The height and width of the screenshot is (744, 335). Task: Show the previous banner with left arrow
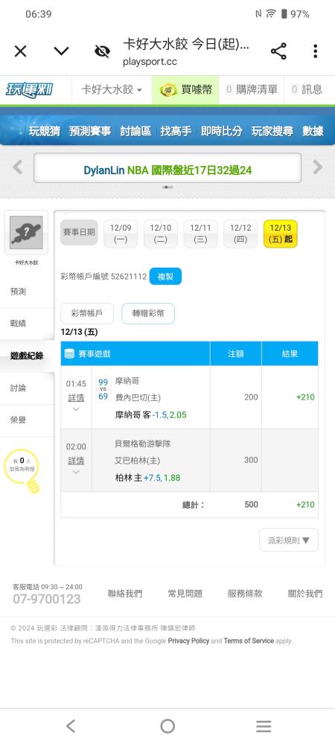coord(18,167)
